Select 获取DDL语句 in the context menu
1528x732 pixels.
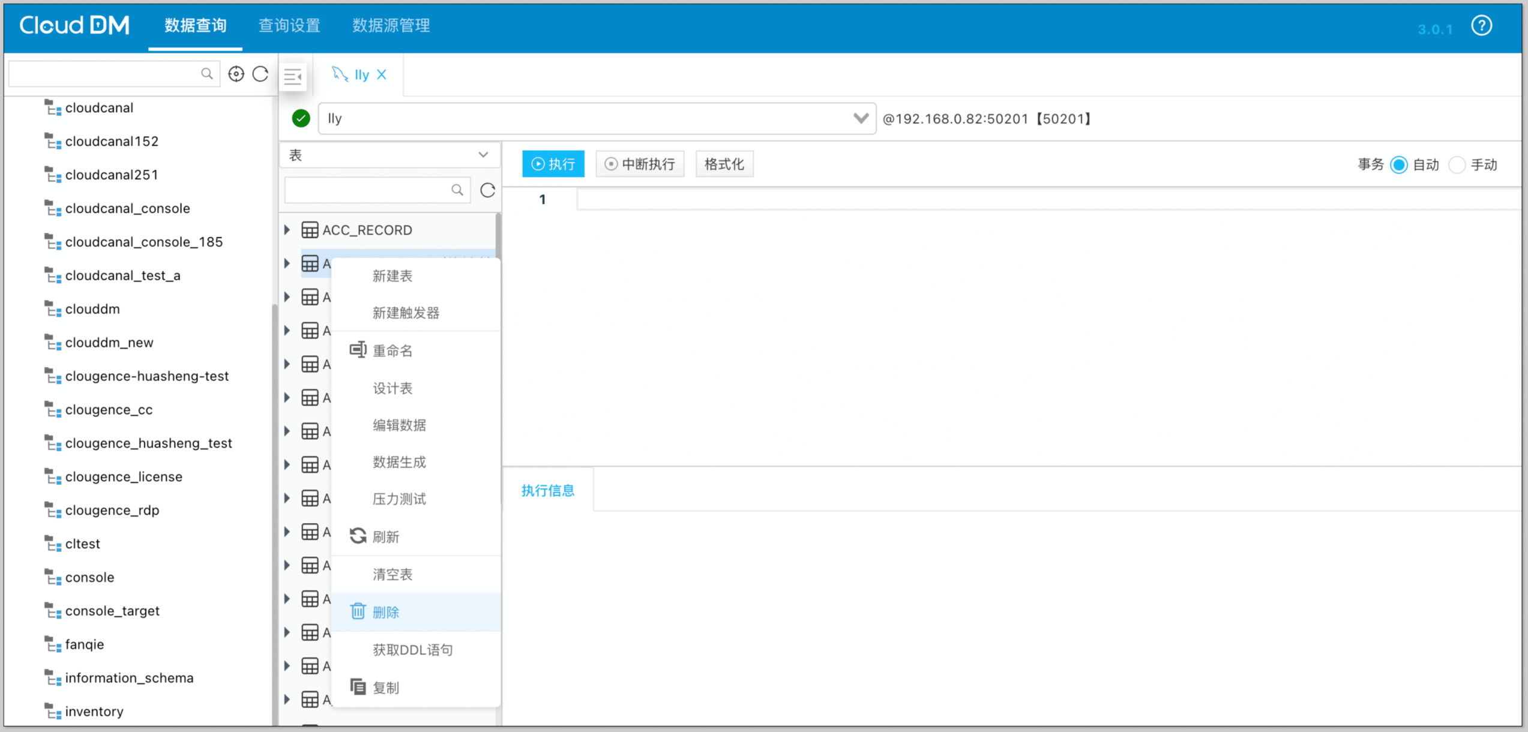(412, 650)
